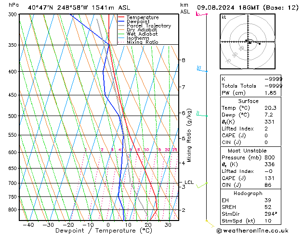Select the Dry Adiabat legend label
This screenshot has width=303, height=234.
[142, 30]
